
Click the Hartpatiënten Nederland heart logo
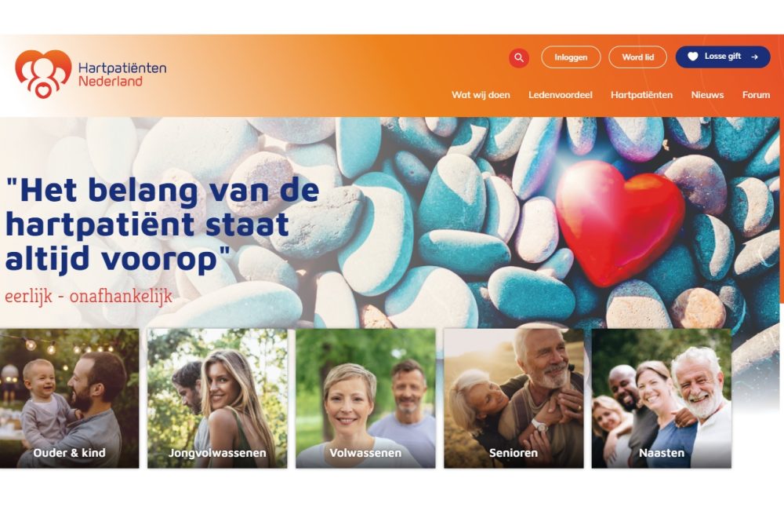(x=43, y=74)
